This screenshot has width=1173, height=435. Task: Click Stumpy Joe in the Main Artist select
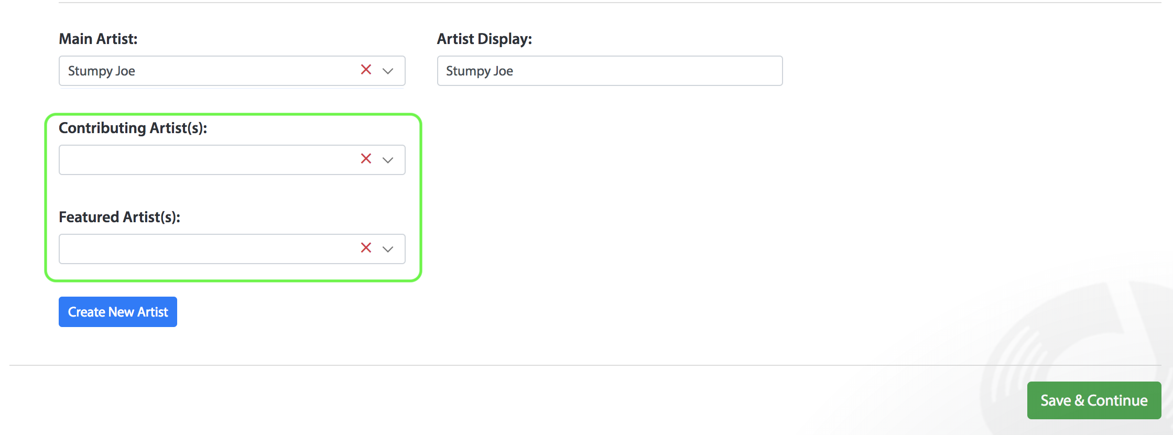point(102,71)
